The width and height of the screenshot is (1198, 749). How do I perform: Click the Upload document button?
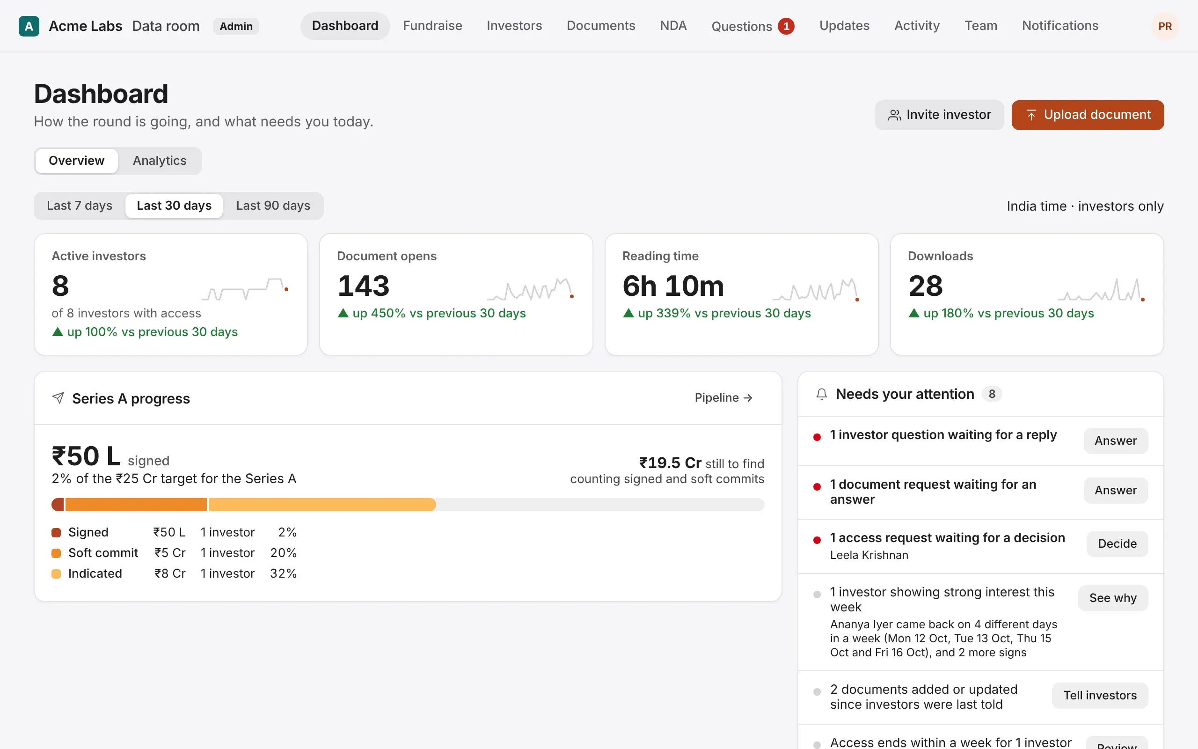pyautogui.click(x=1088, y=115)
